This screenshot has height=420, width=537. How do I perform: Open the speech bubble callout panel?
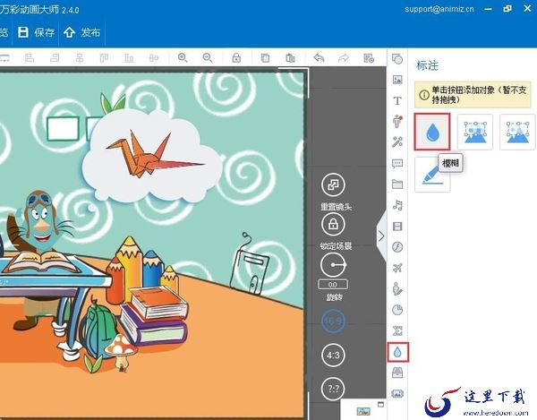click(x=397, y=163)
